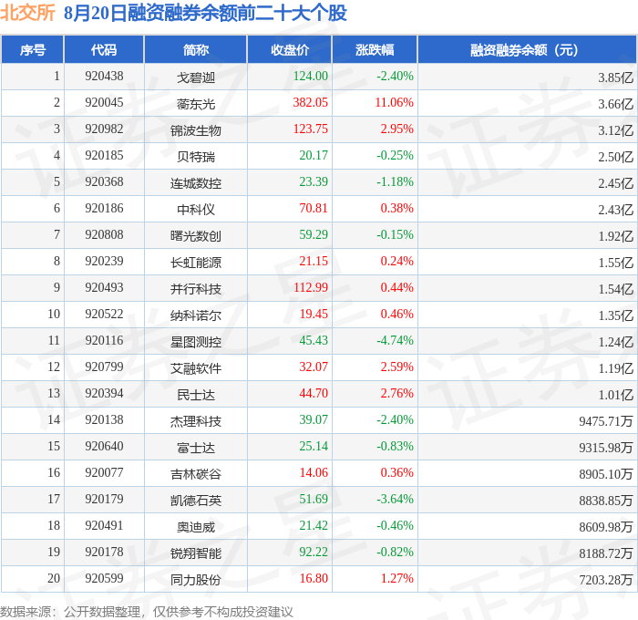Image resolution: width=638 pixels, height=620 pixels.
Task: Click the 北交所 title label
Action: 27,13
